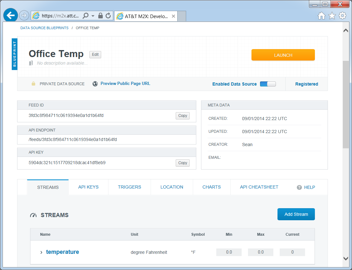Open the browser settings gear icon
Image resolution: width=352 pixels, height=270 pixels.
click(342, 16)
